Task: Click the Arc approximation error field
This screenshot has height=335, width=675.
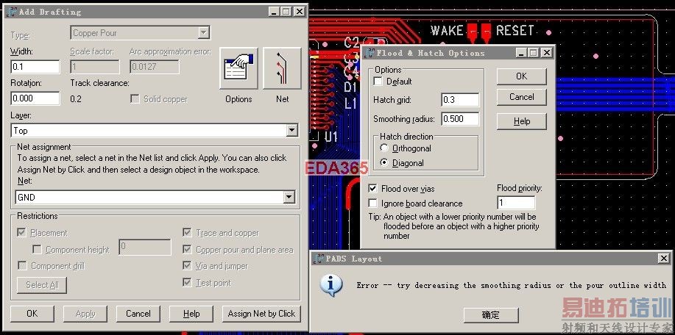Action: tap(155, 67)
